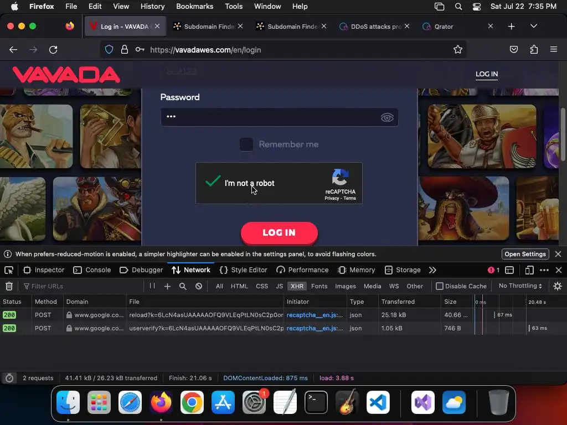Image resolution: width=567 pixels, height=425 pixels.
Task: Open request blocking icon
Action: 199,286
